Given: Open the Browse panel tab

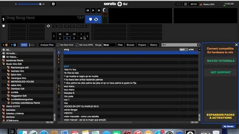Looking at the screenshot, I should (130, 45).
